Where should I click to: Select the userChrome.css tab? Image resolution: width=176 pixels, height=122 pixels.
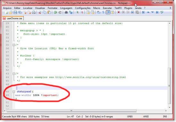(x=13, y=18)
